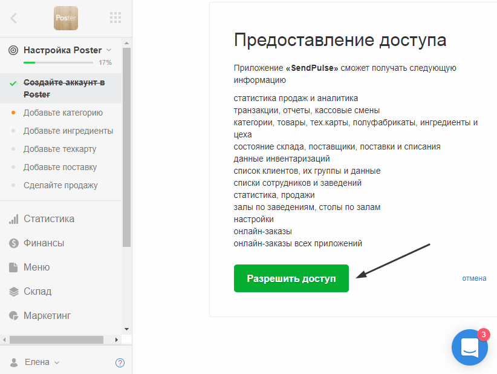Click the sidebar scroll down arrow

[x=127, y=329]
